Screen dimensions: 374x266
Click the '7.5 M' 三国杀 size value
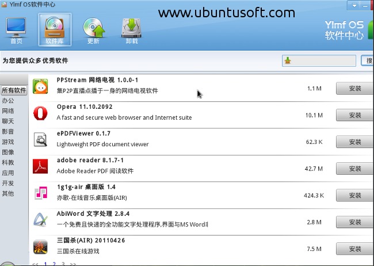pyautogui.click(x=314, y=249)
